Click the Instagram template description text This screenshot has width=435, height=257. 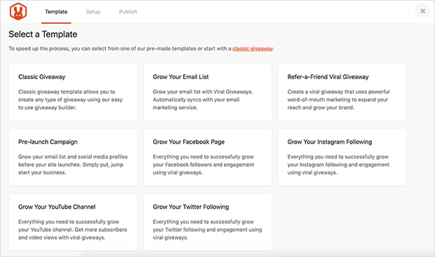[338, 165]
